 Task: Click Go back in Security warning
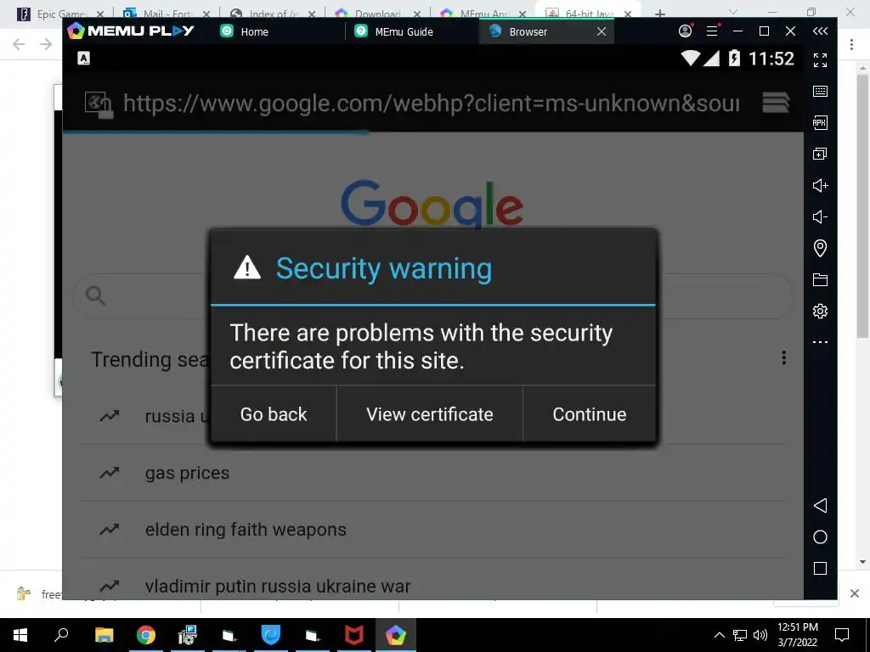point(274,414)
